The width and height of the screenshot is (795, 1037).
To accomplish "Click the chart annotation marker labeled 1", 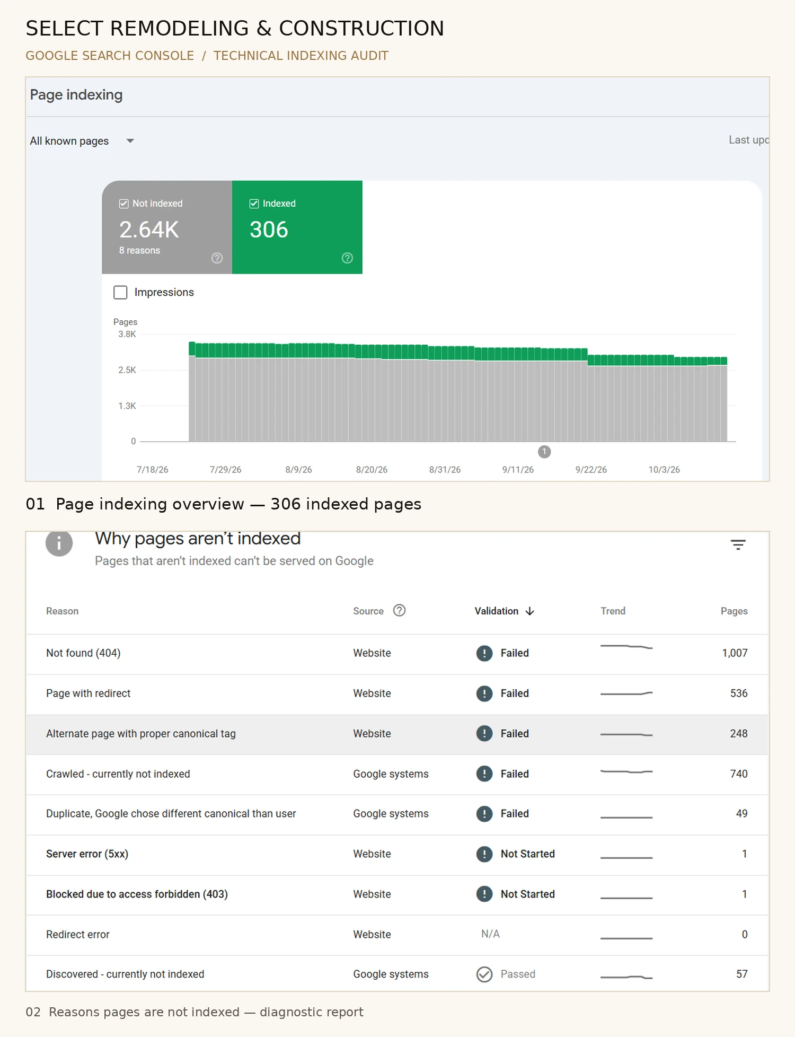I will click(x=544, y=452).
